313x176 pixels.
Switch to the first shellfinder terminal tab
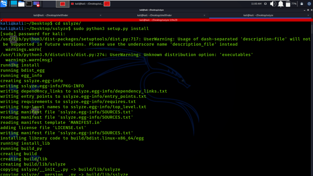click(x=51, y=15)
